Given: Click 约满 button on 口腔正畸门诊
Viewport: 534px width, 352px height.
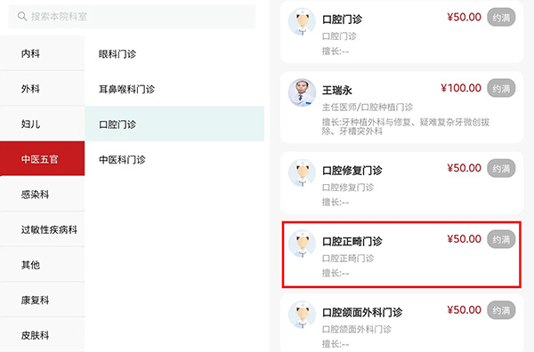Looking at the screenshot, I should click(x=501, y=239).
